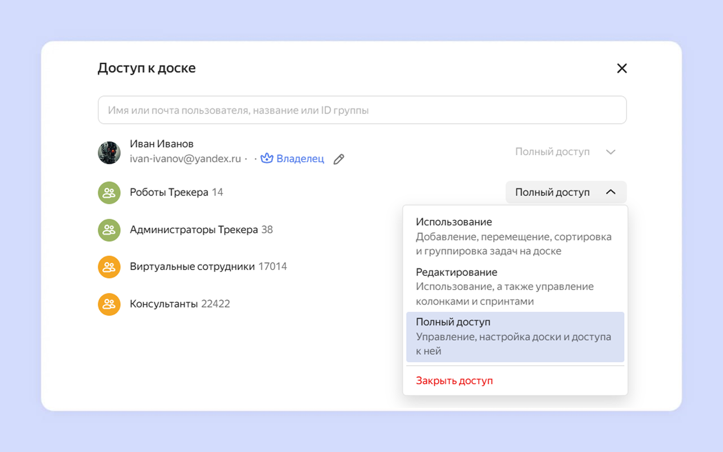Image resolution: width=723 pixels, height=452 pixels.
Task: Click the Виртуальные сотрудники group icon
Action: [x=109, y=267]
